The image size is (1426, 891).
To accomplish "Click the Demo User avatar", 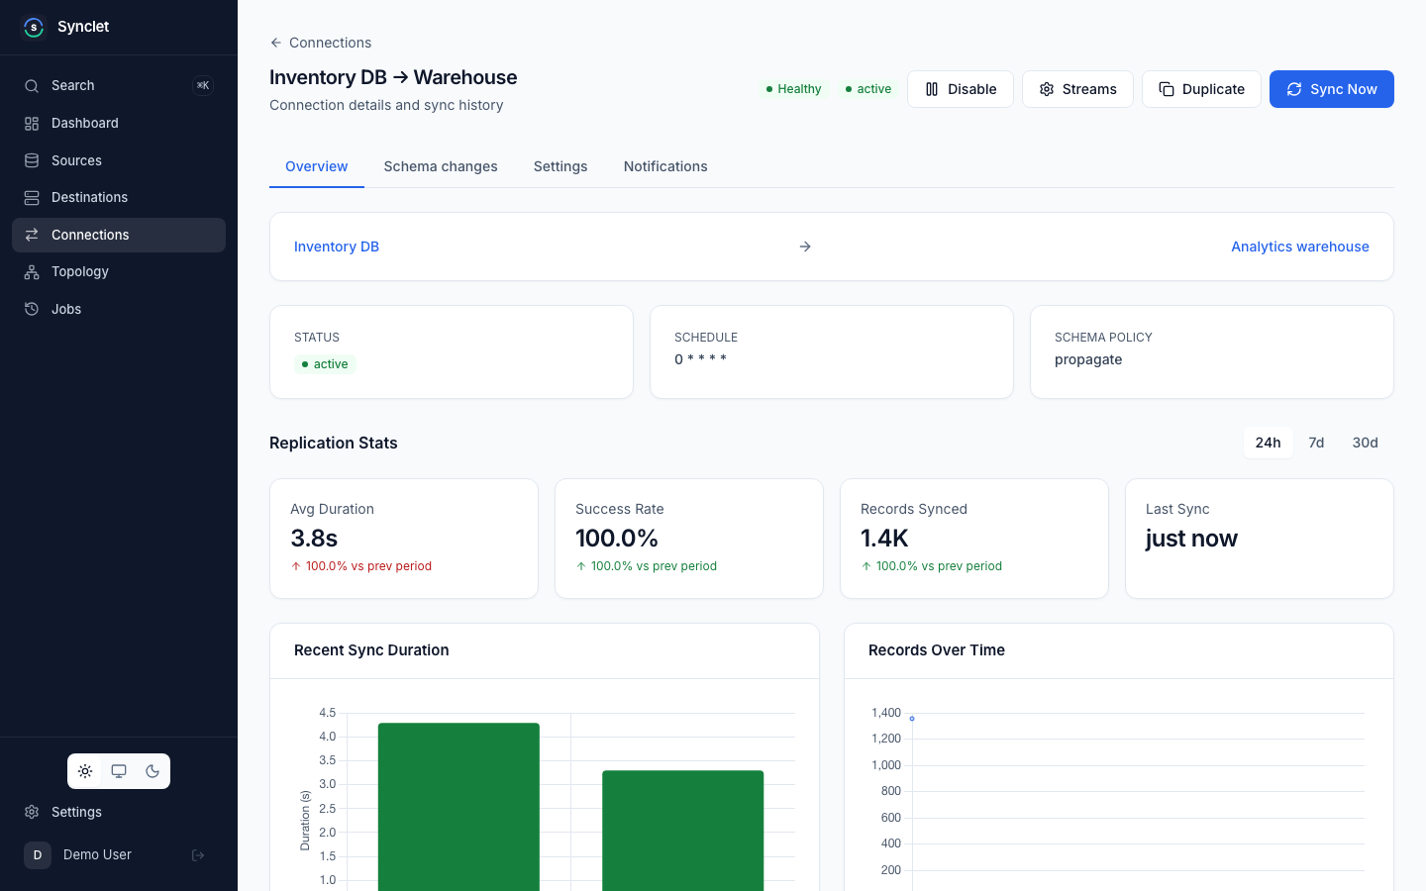I will (38, 855).
